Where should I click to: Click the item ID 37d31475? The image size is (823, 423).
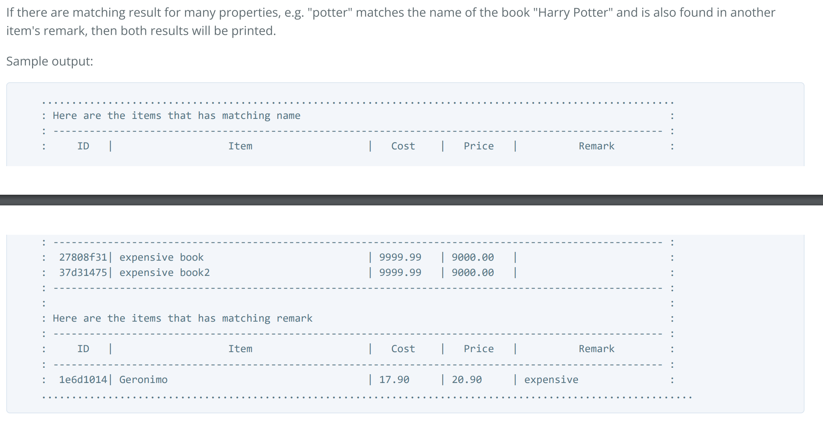pos(83,272)
